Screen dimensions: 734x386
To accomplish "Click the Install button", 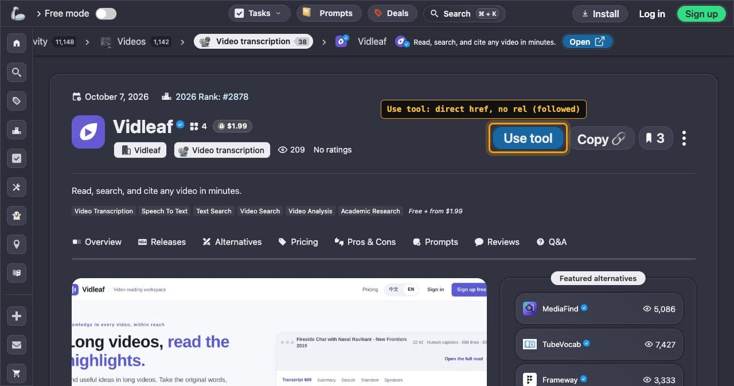I will [x=600, y=14].
